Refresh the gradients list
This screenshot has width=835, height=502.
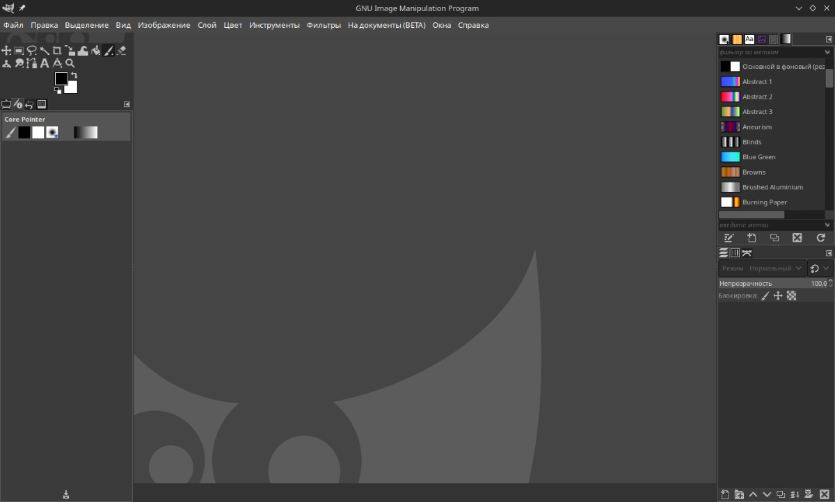point(820,238)
